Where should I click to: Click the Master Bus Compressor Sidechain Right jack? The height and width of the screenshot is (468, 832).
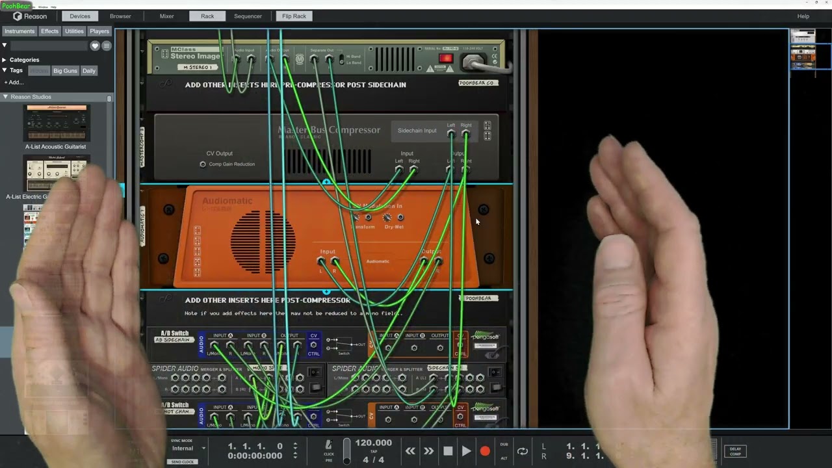(465, 134)
